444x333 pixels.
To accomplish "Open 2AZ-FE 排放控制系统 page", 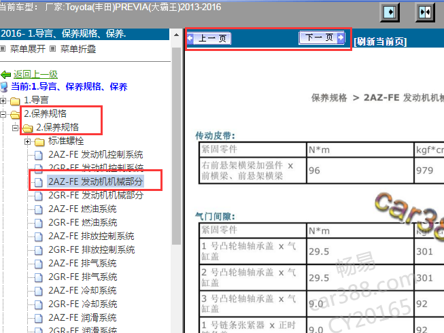I will click(91, 236).
